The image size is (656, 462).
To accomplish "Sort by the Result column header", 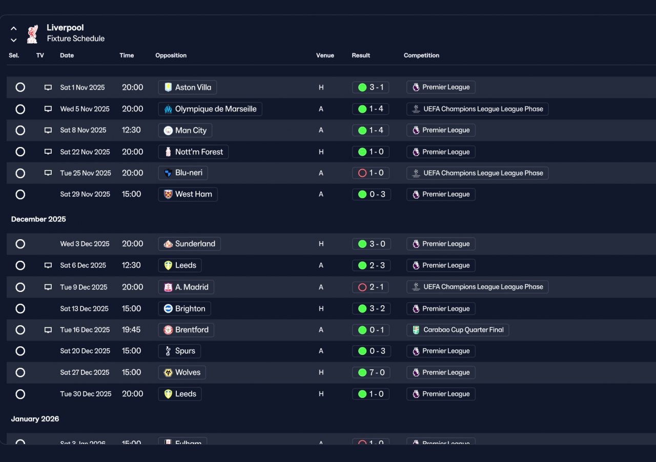I will coord(361,55).
